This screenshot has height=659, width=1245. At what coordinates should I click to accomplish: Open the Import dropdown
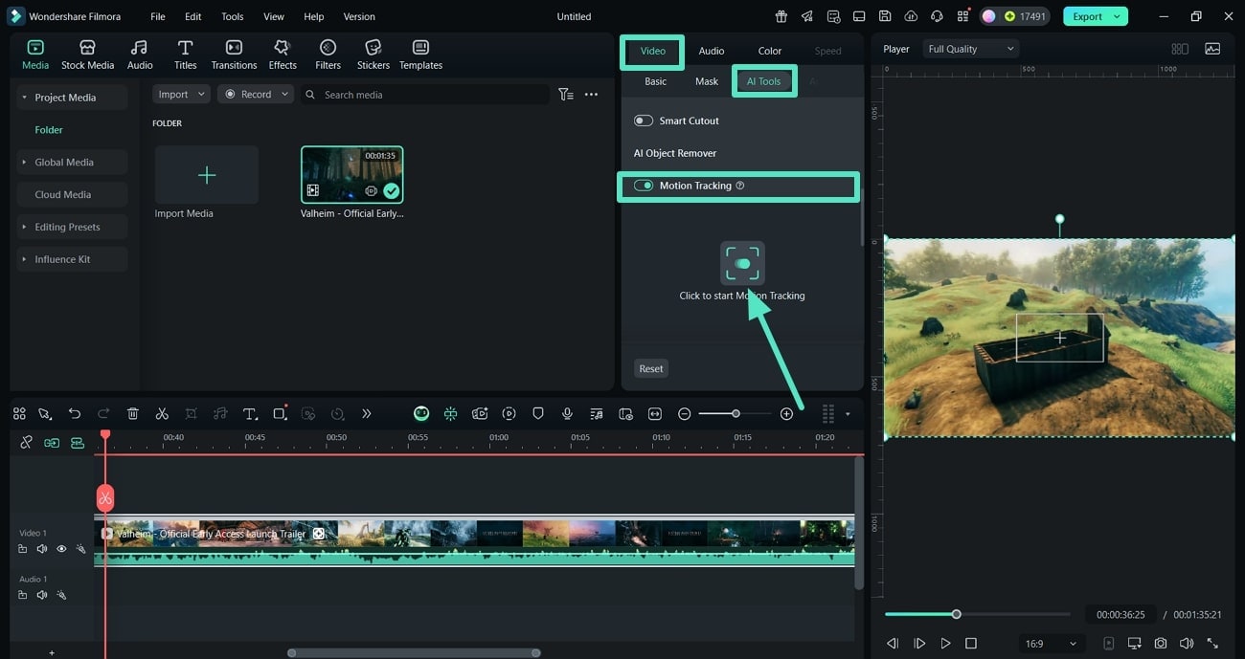point(181,95)
